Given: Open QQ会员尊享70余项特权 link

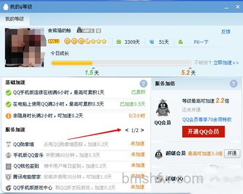Looking at the screenshot, I should [x=207, y=120].
